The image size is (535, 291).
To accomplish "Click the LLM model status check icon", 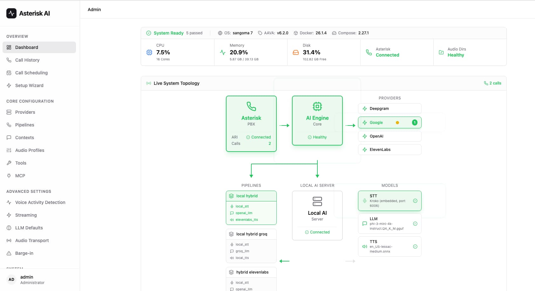I will [x=415, y=224].
